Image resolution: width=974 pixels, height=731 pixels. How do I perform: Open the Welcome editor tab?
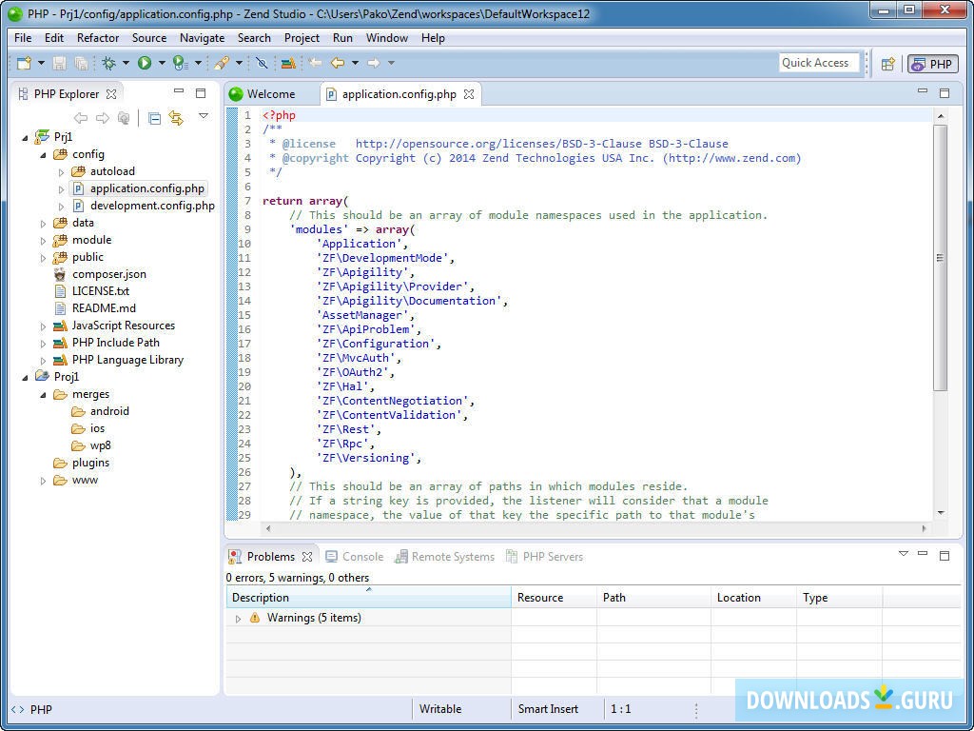(270, 94)
